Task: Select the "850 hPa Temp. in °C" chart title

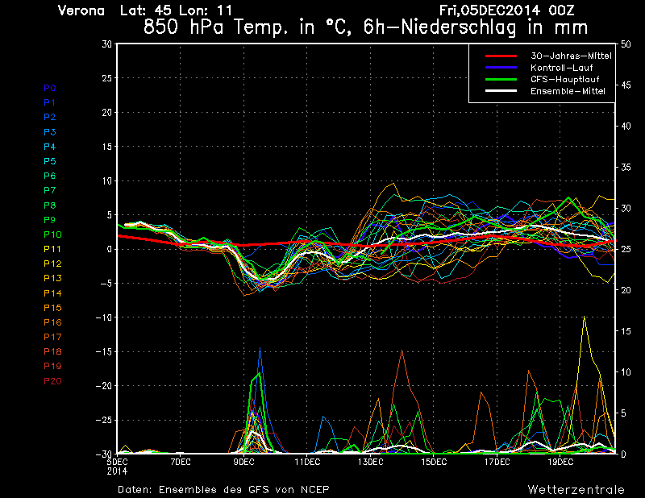Action: click(x=248, y=27)
